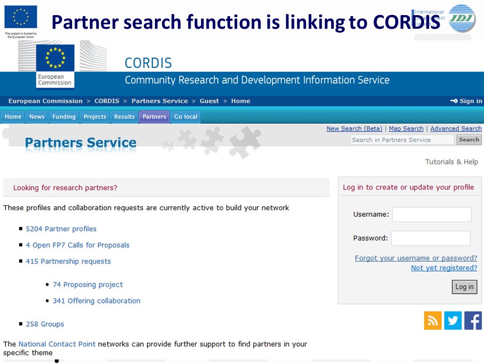Screen dimensions: 484x363
Task: Click the Search button
Action: (x=469, y=140)
